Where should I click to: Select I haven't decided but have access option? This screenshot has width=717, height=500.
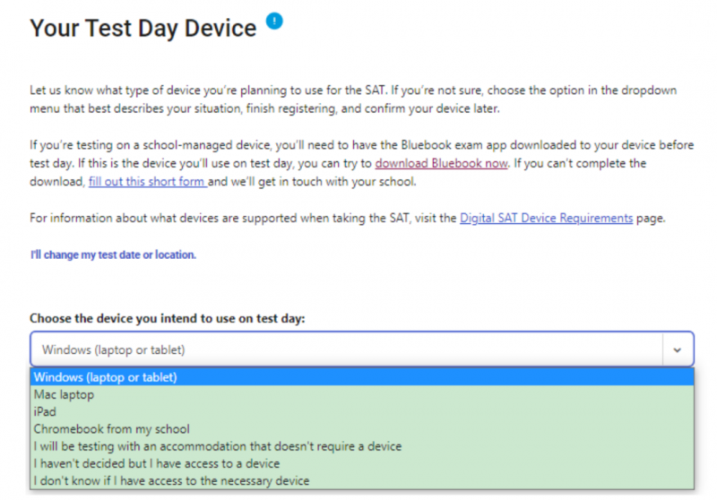[362, 463]
